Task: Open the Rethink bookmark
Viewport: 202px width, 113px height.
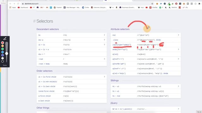Action: pos(173,8)
